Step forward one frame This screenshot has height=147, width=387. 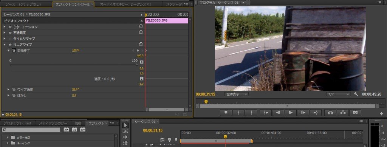303,113
